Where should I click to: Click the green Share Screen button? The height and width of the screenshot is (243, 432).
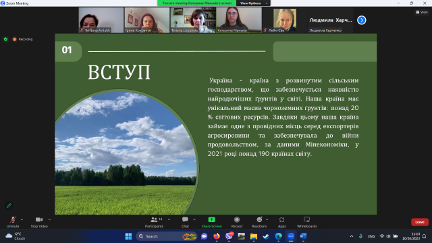point(211,222)
